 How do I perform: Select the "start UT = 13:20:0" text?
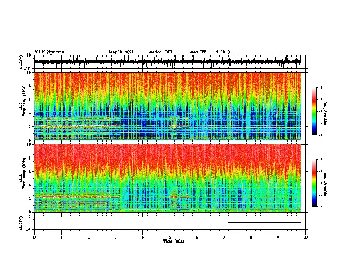point(210,52)
